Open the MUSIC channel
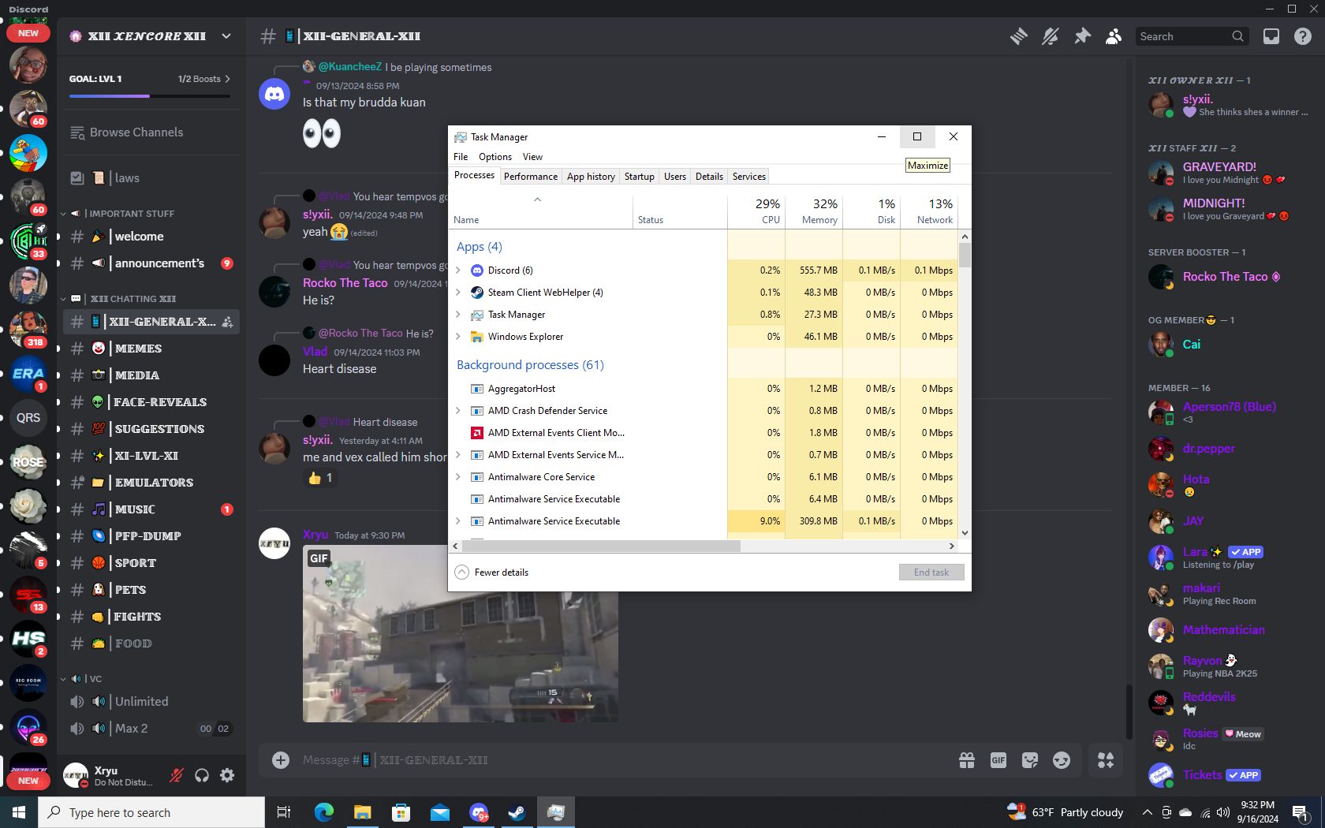 [151, 509]
